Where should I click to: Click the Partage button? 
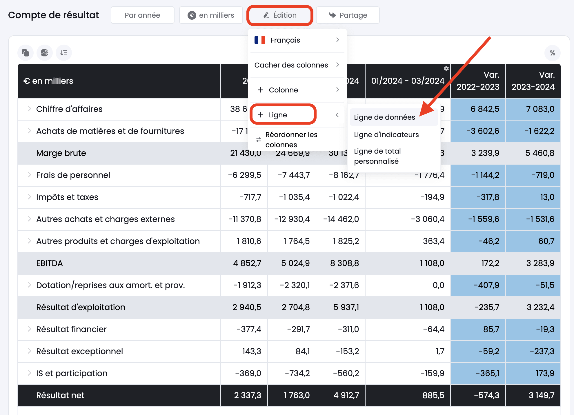click(x=348, y=15)
